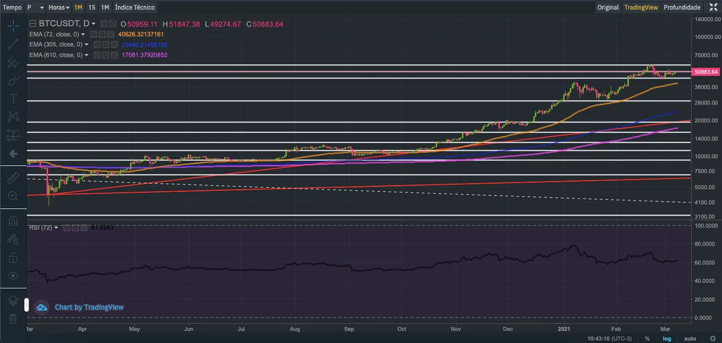
Task: Select the text annotation tool
Action: [x=13, y=99]
